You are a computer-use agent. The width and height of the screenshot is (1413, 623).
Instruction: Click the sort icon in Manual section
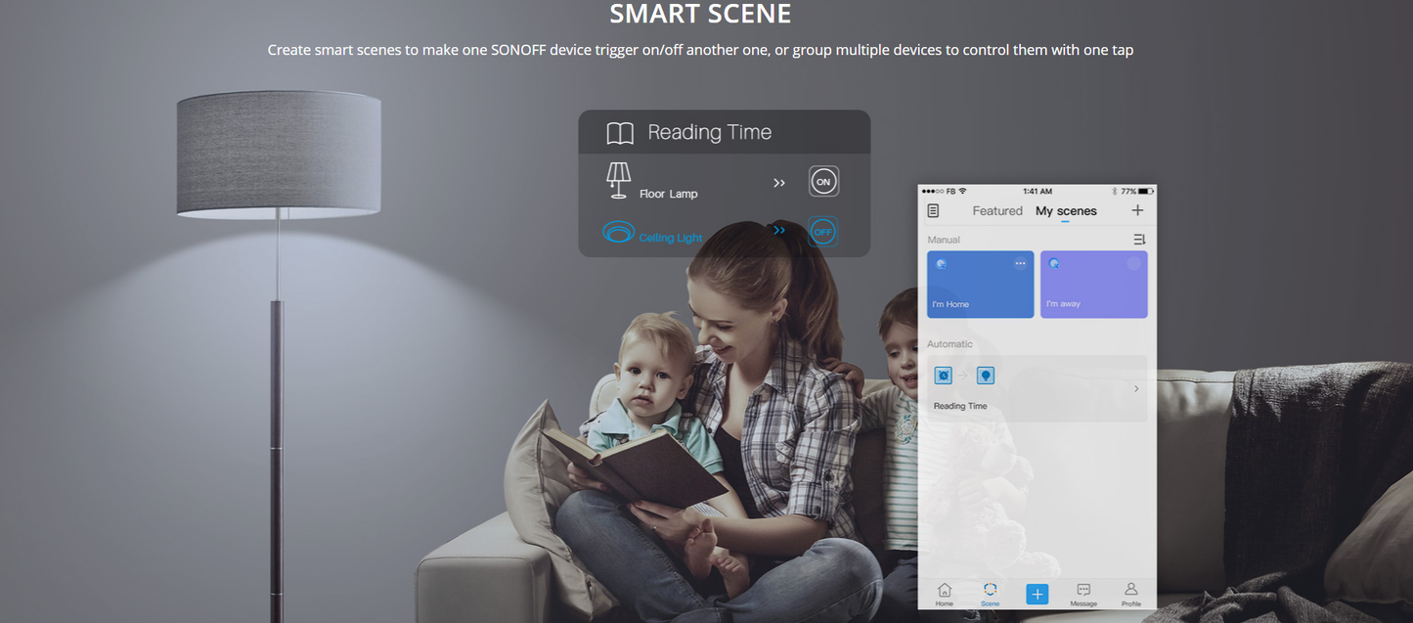point(1139,240)
